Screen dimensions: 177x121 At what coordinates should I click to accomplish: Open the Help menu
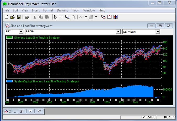click(102, 10)
